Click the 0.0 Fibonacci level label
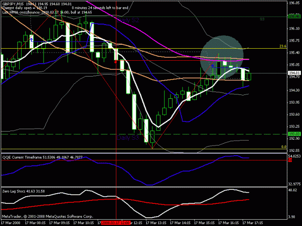 284,147
